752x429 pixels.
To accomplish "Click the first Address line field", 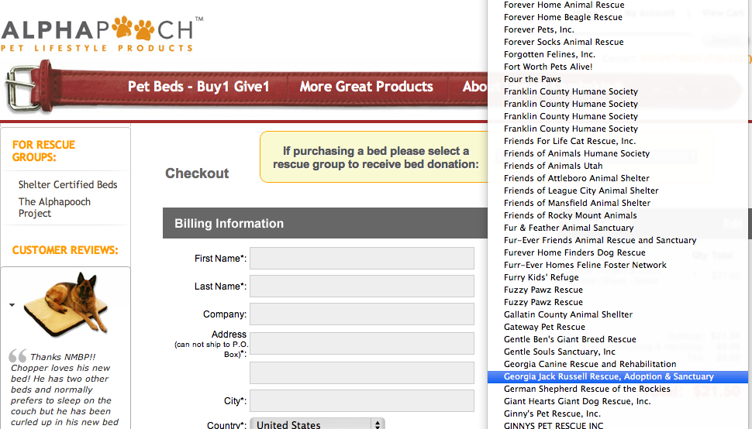I will point(362,344).
